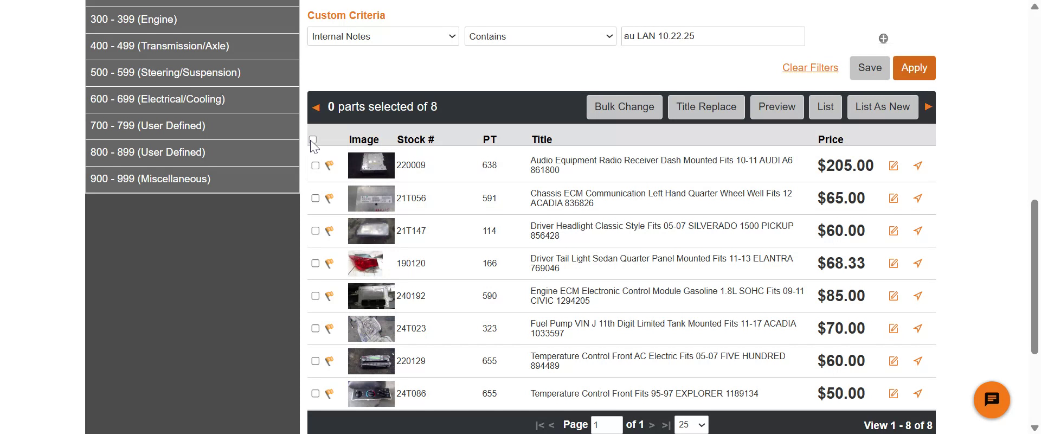Toggle the select-all checkbox in table header
Viewport: 1041px width, 434px height.
313,139
